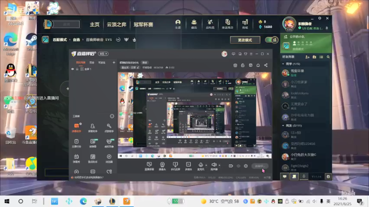Click the 直播屏幕 screen capture button
Image resolution: width=369 pixels, height=207 pixels.
149,166
